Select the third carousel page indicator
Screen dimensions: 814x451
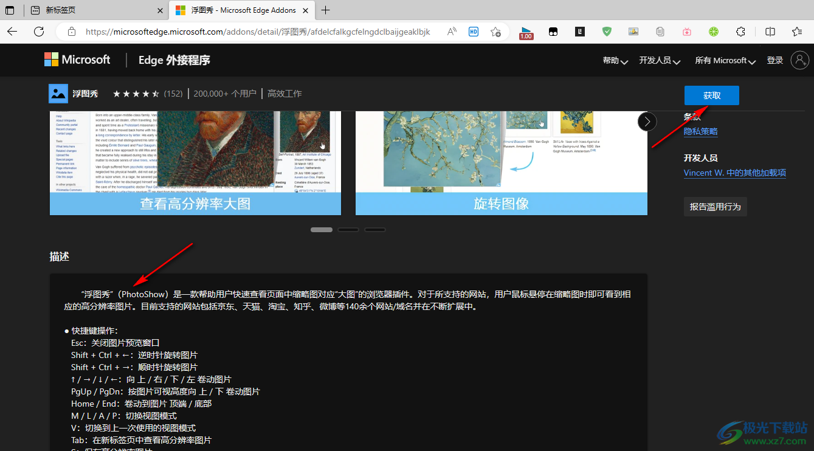point(375,230)
